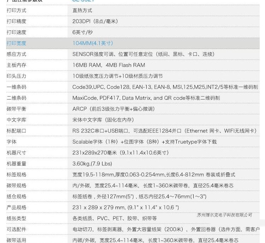Select the 机器尺寸 label

(16, 153)
